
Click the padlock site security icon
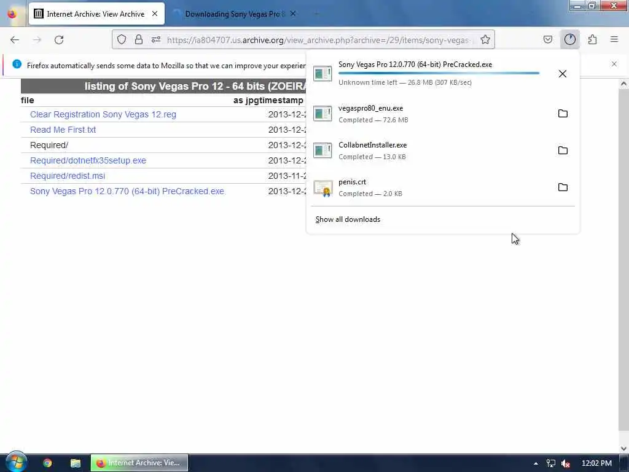139,39
